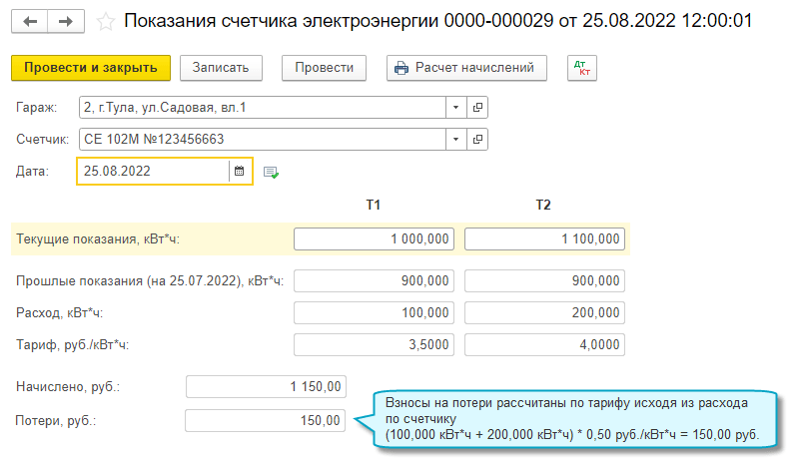Open the calendar picker in Дата field

pos(239,172)
